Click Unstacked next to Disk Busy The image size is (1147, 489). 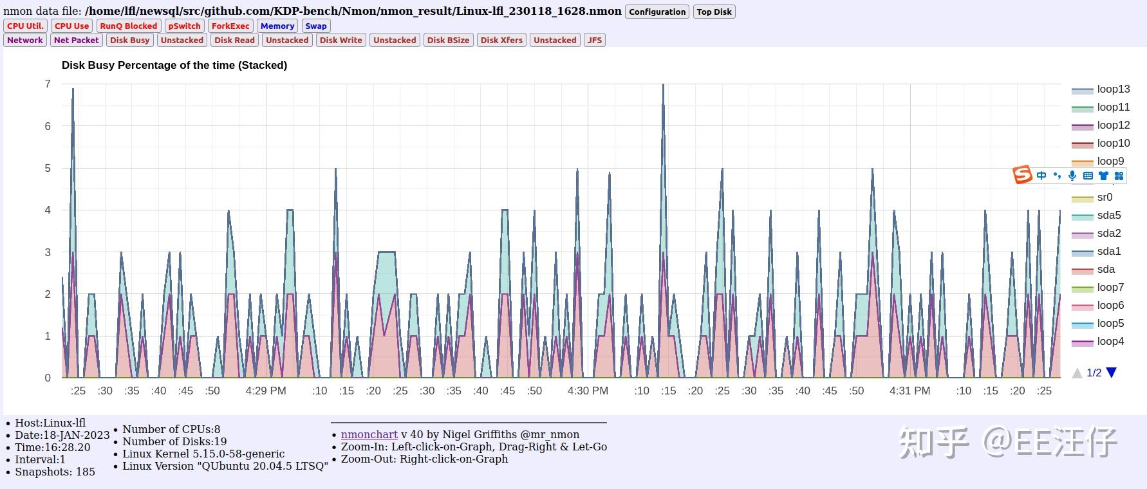pos(182,40)
